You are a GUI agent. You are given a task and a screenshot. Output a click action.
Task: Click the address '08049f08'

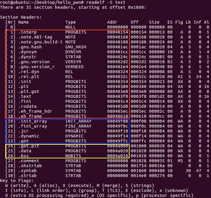coord(118,121)
